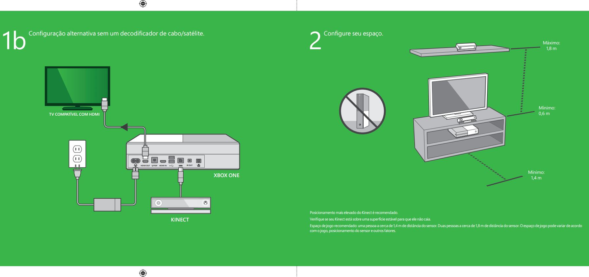Click the large step number 1b
This screenshot has height=277, width=589.
coord(14,41)
